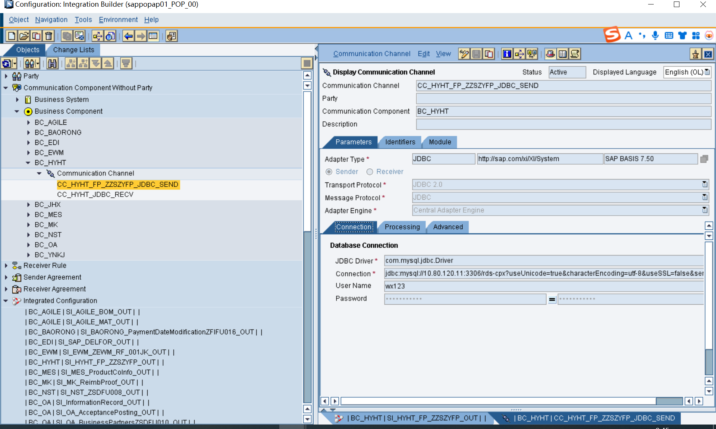Open the Environment menu
Viewport: 716px width, 429px height.
tap(118, 19)
